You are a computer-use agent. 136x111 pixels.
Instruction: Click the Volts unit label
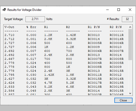coord(49,19)
